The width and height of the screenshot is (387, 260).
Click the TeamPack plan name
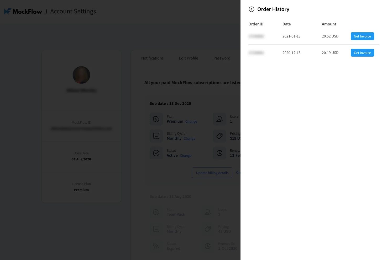point(176,214)
